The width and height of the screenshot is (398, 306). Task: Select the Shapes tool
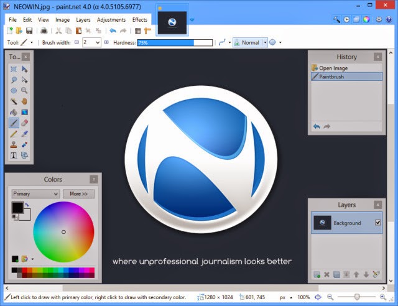click(24, 155)
